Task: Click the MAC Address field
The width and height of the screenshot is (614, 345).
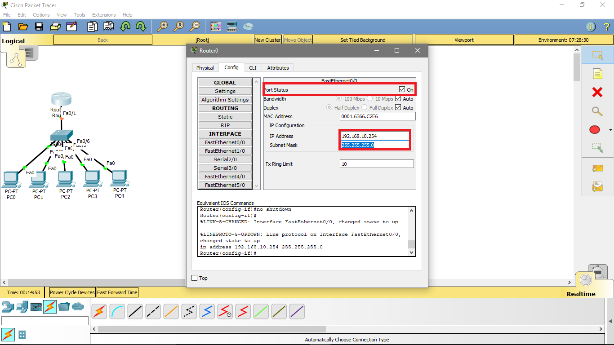Action: pyautogui.click(x=378, y=116)
